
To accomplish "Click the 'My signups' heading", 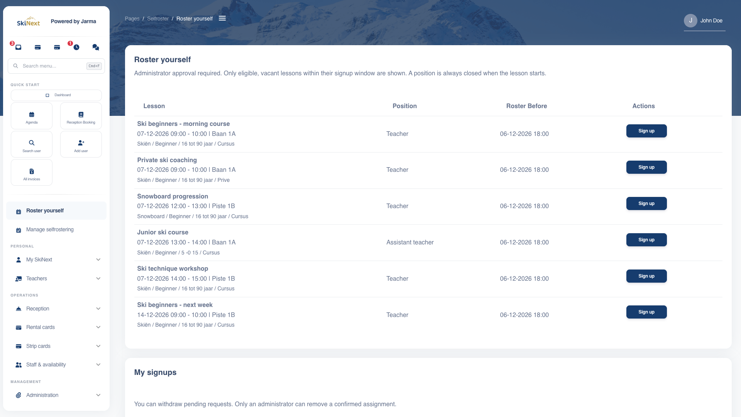I will pos(155,373).
